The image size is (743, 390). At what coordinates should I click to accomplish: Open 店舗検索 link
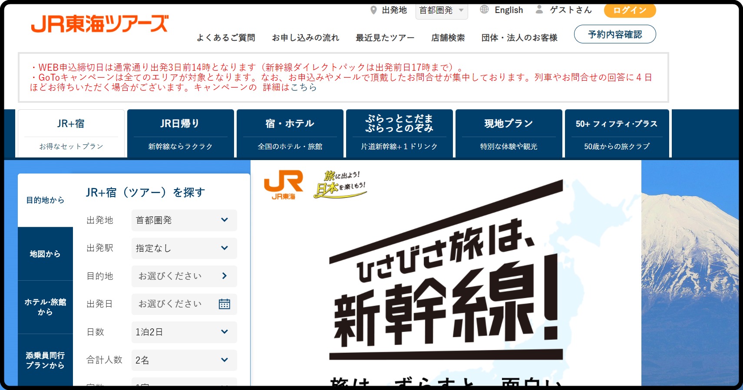coord(448,38)
